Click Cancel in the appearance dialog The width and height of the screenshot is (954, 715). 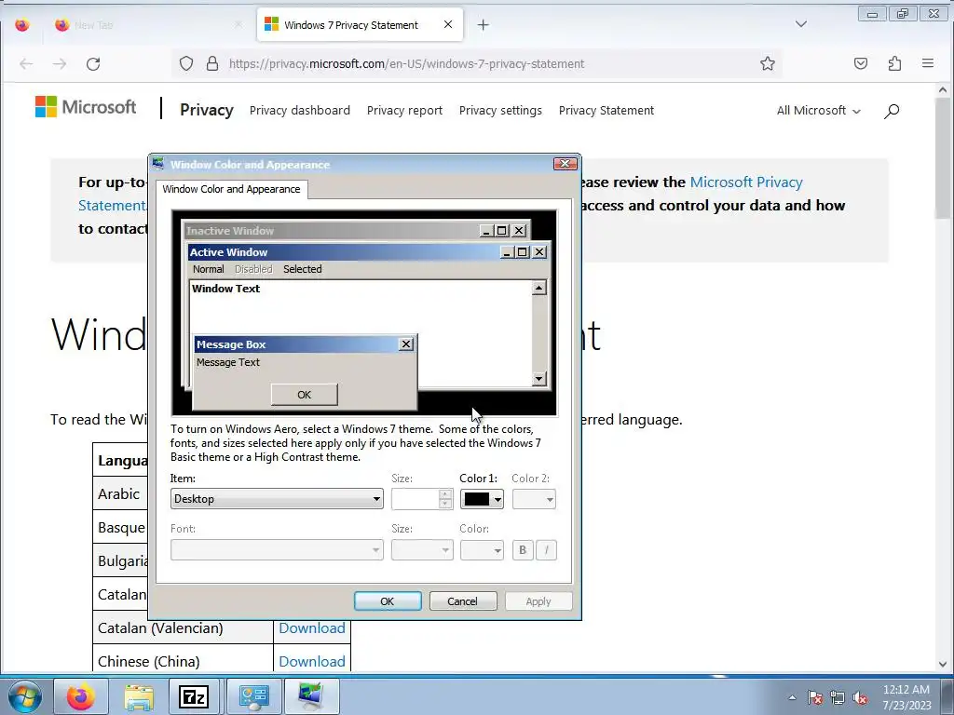point(463,601)
